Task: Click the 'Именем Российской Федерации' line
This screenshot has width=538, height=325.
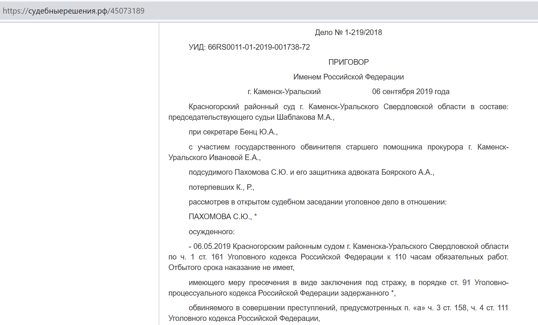Action: point(348,77)
